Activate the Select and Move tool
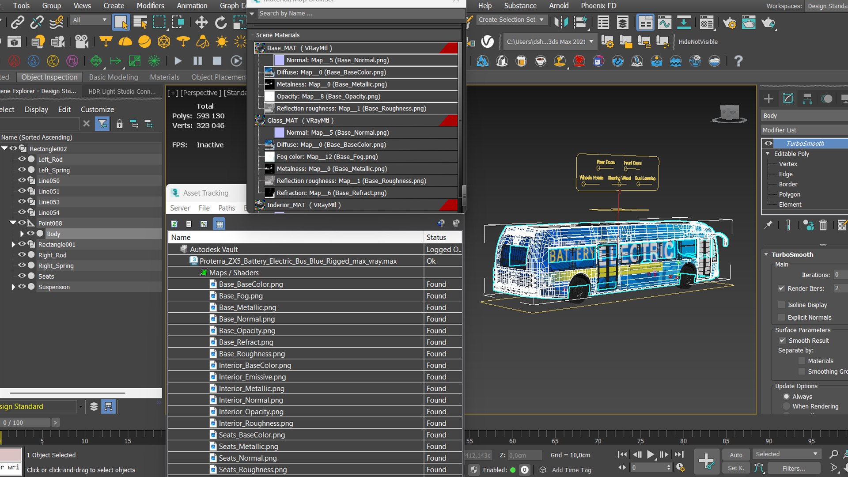 [201, 22]
